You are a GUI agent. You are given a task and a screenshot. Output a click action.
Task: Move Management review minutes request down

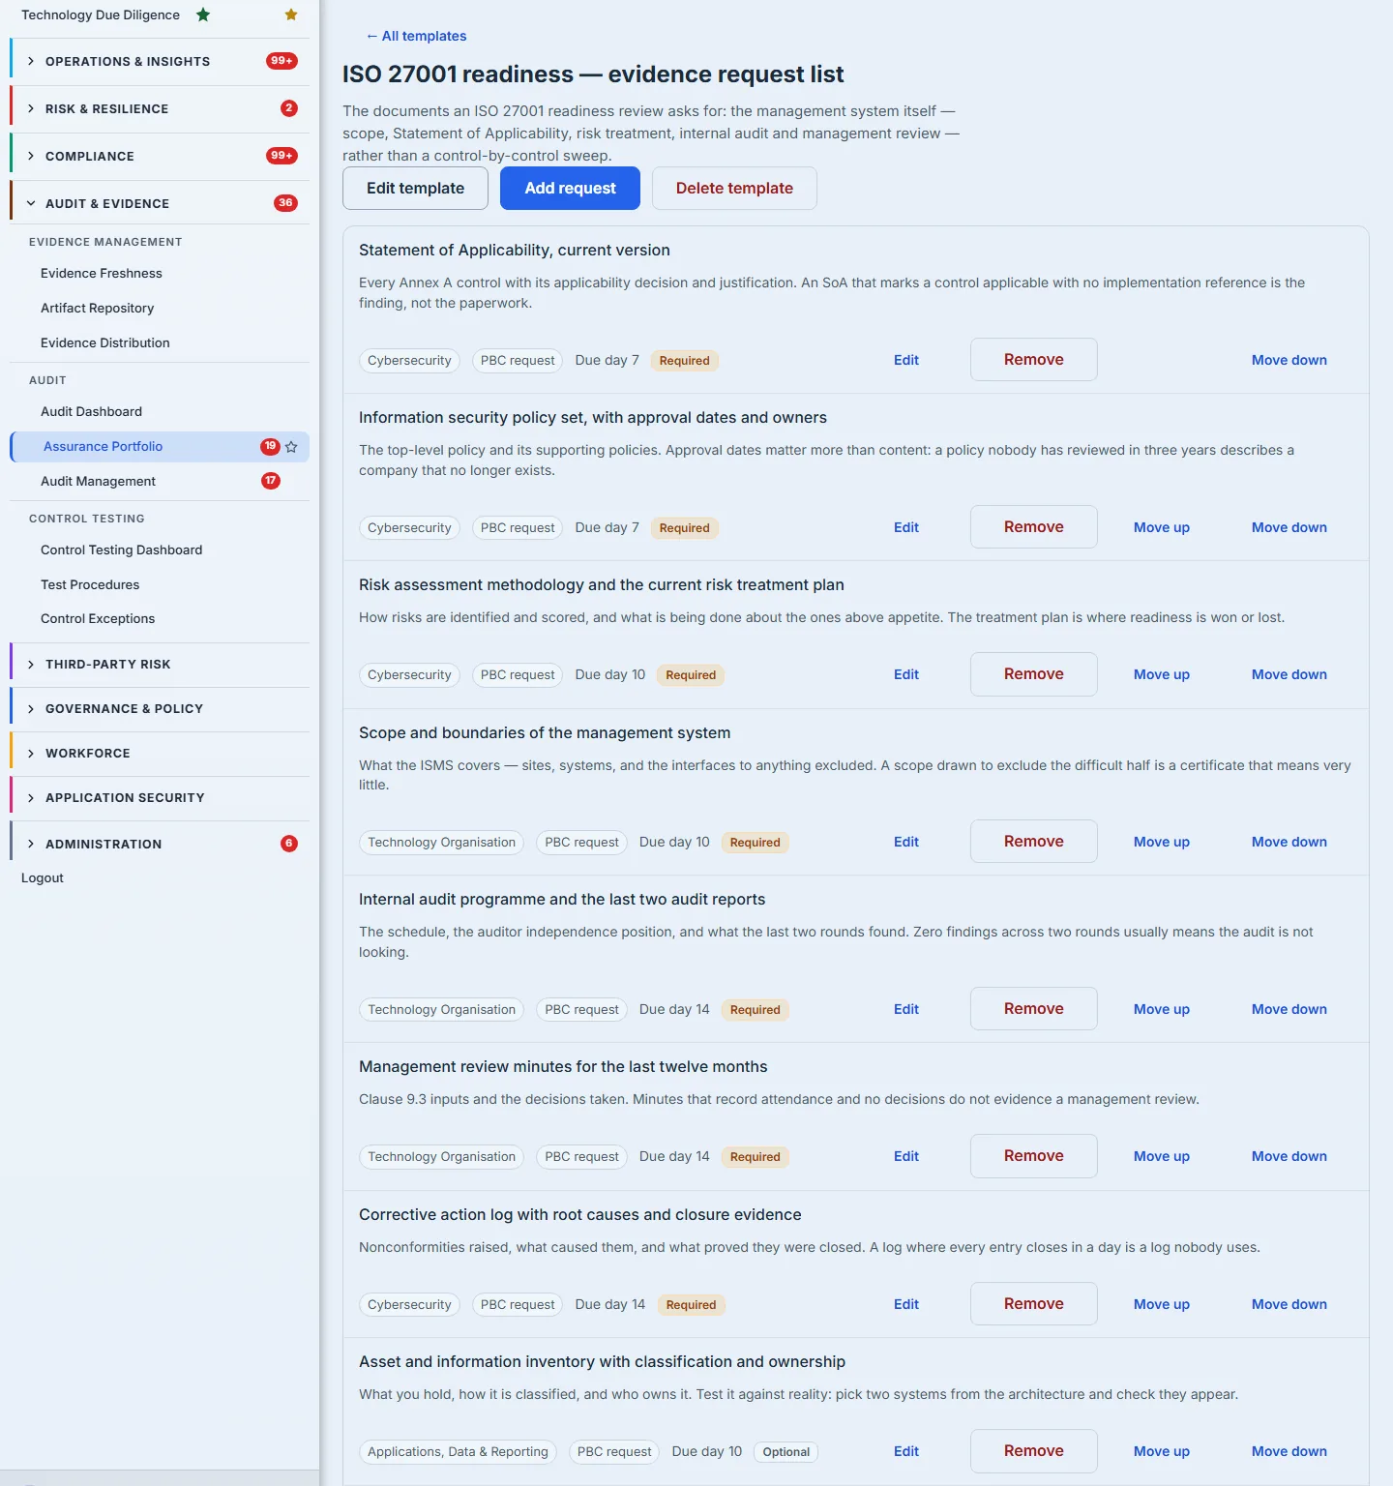click(x=1289, y=1157)
